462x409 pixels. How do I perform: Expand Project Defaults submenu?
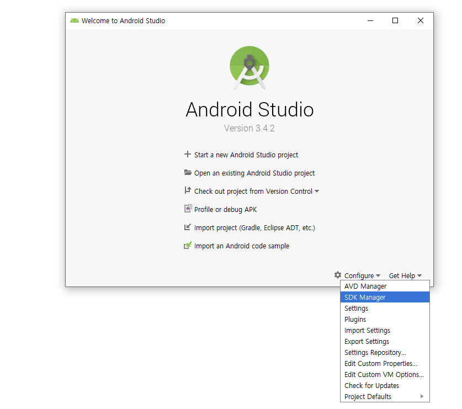pos(385,397)
